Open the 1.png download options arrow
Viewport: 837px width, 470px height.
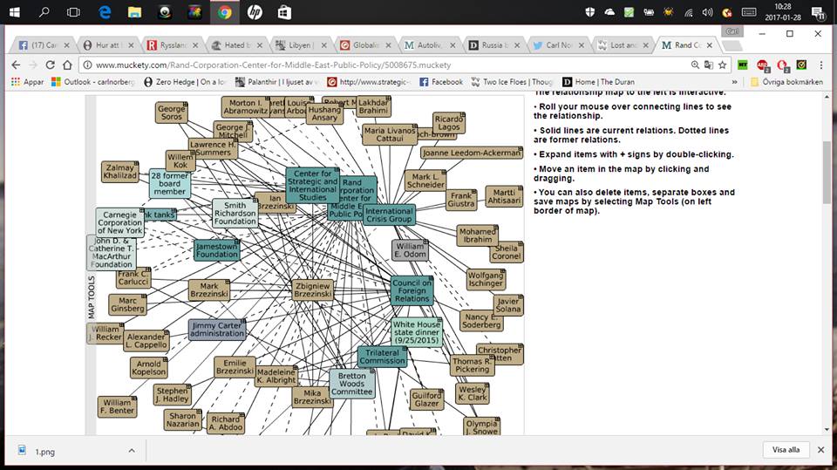click(x=132, y=450)
